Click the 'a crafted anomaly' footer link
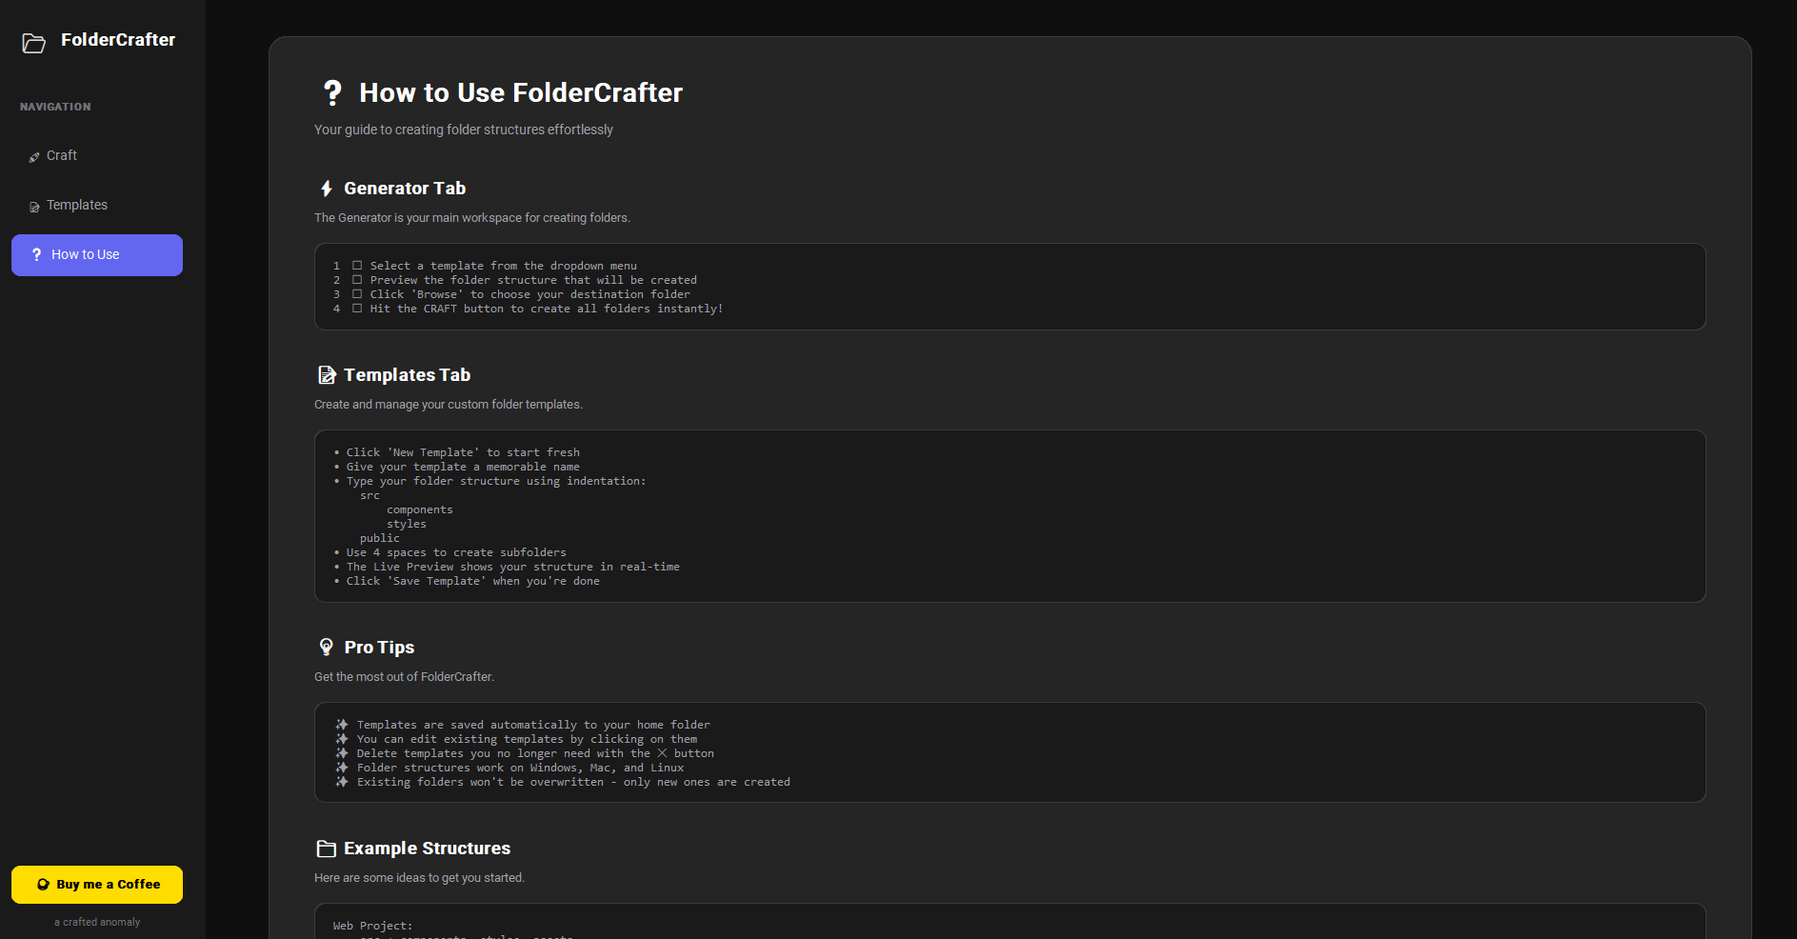This screenshot has width=1797, height=939. (97, 922)
